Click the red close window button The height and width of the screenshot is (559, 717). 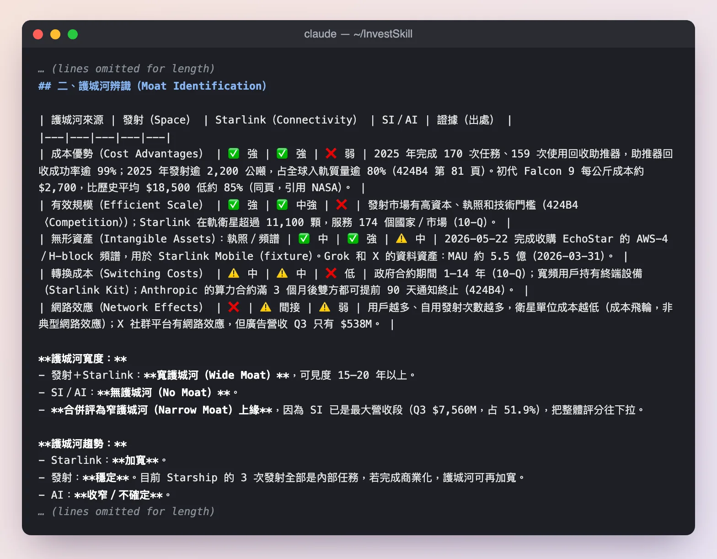click(x=38, y=34)
